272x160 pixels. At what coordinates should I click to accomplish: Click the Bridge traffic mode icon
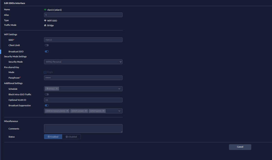point(45,25)
